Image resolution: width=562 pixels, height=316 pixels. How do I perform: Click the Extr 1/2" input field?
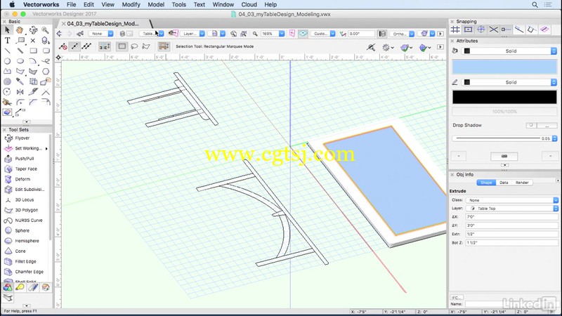point(512,235)
